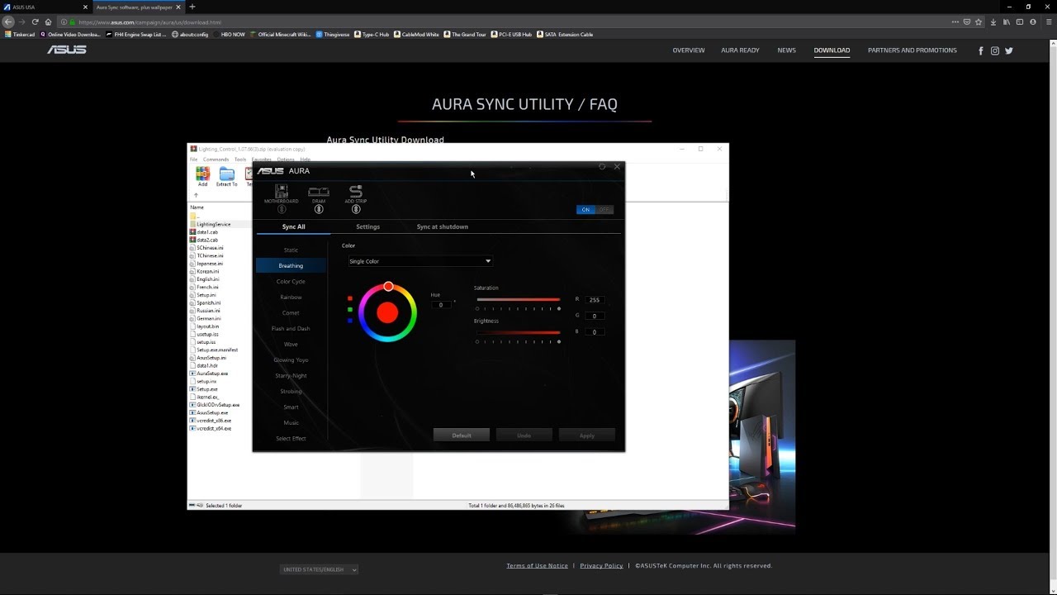This screenshot has width=1057, height=595.
Task: Open the Instagram icon on ASUS page
Action: [x=995, y=50]
